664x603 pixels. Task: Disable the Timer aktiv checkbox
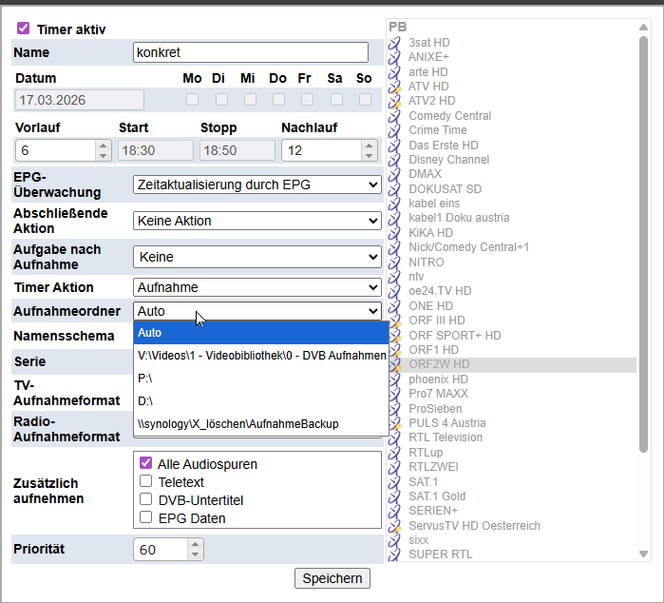(x=24, y=29)
